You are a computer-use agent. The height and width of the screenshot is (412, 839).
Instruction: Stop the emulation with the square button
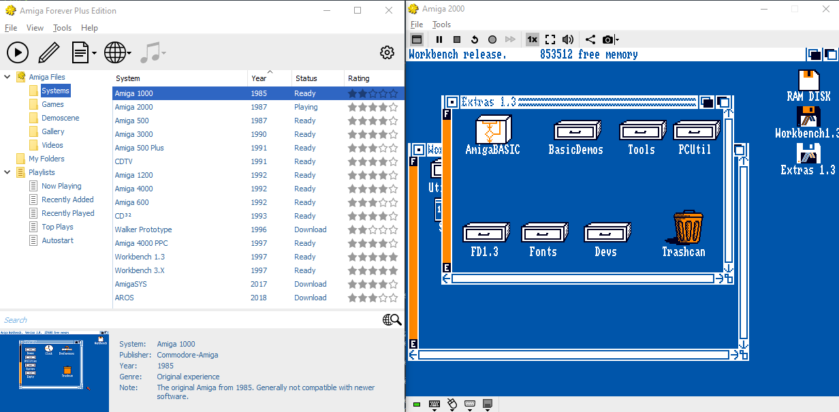pyautogui.click(x=457, y=40)
